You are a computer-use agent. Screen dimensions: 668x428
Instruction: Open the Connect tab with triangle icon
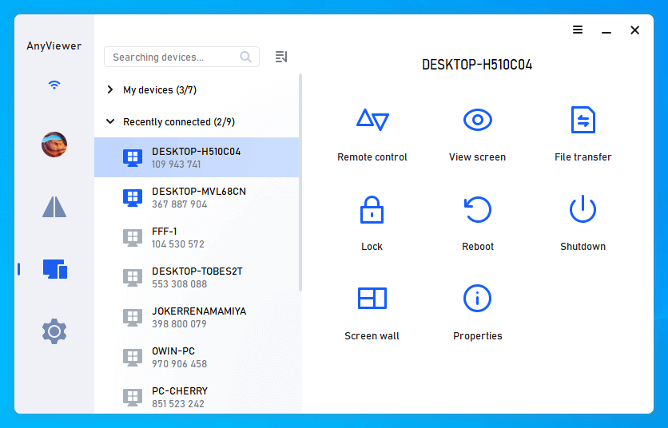point(54,207)
